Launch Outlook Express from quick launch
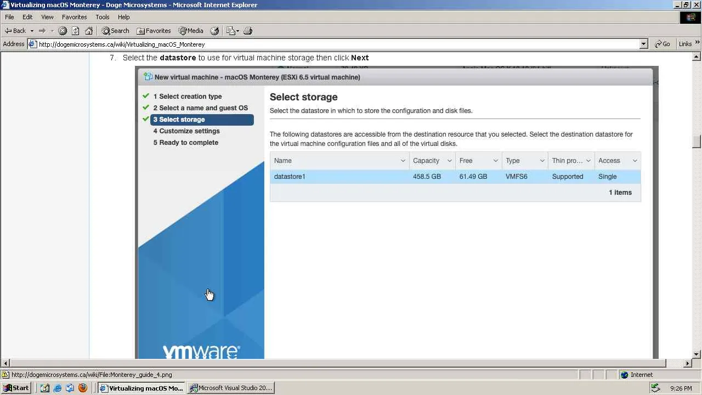Image resolution: width=702 pixels, height=395 pixels. pyautogui.click(x=70, y=388)
